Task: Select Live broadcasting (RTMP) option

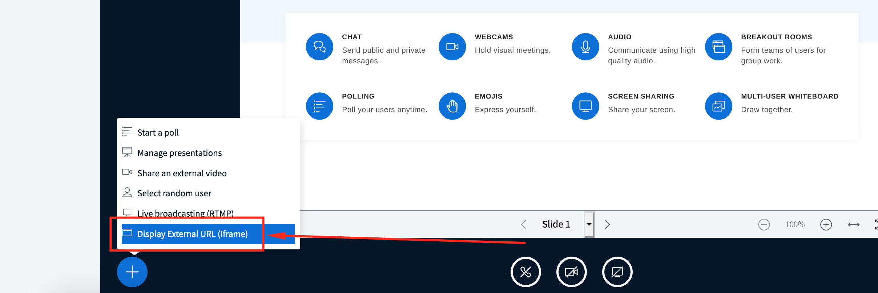Action: click(209, 213)
